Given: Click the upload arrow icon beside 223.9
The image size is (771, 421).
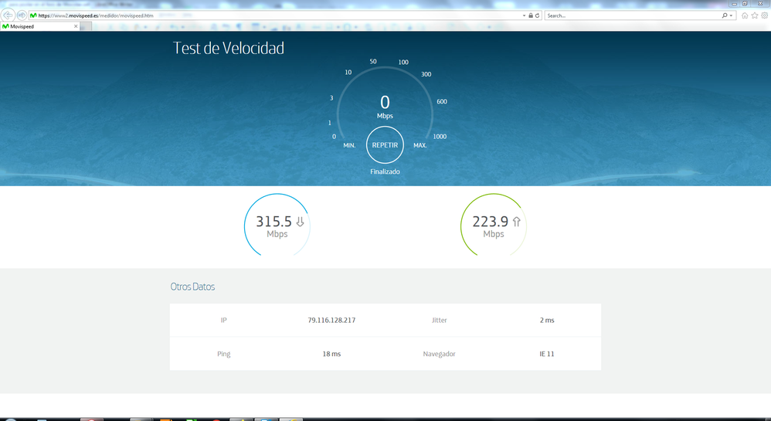Looking at the screenshot, I should point(516,222).
